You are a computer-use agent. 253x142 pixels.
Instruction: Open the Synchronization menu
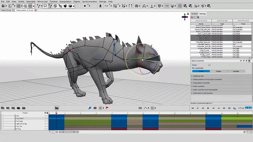point(90,2)
